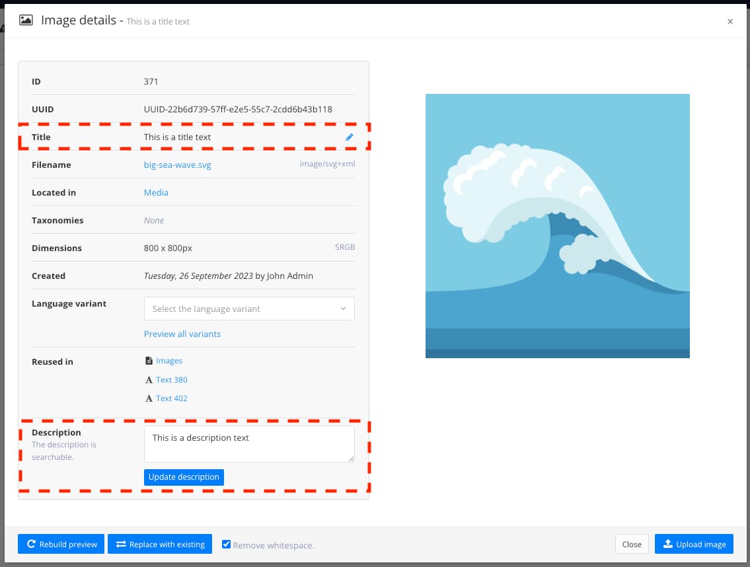Toggle the Remove whitespace checkbox
This screenshot has width=750, height=567.
pyautogui.click(x=227, y=545)
